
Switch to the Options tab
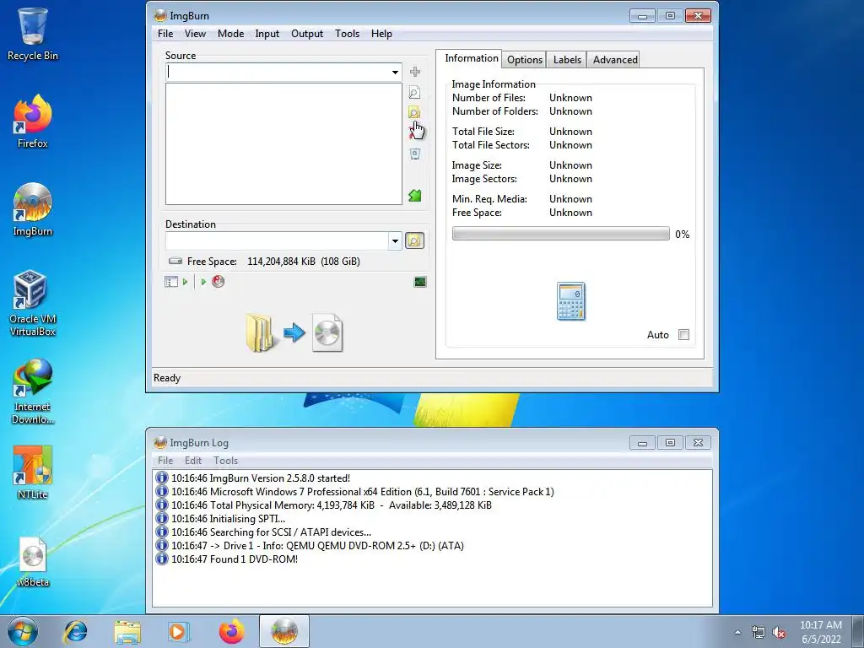(x=525, y=60)
